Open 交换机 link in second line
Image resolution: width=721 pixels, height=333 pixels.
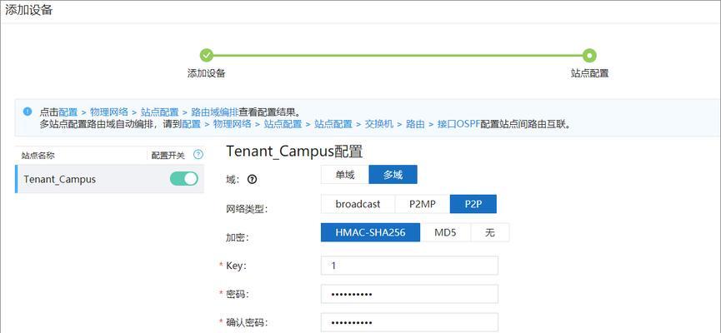coord(379,123)
